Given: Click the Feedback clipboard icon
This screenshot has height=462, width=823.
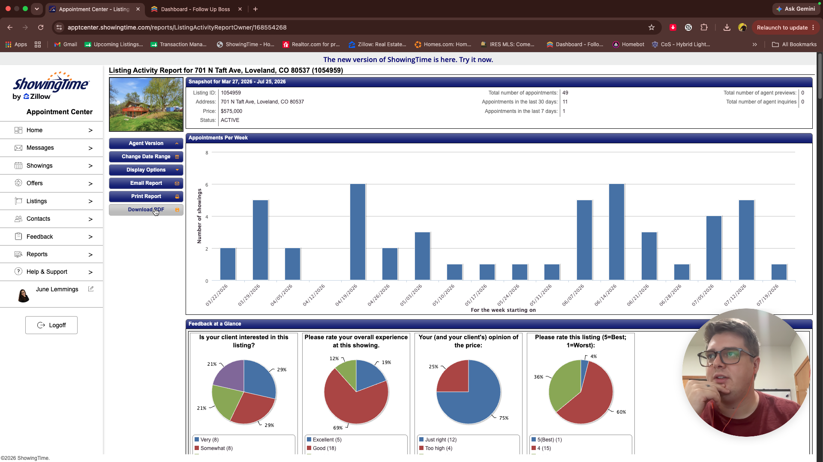Looking at the screenshot, I should 18,237.
